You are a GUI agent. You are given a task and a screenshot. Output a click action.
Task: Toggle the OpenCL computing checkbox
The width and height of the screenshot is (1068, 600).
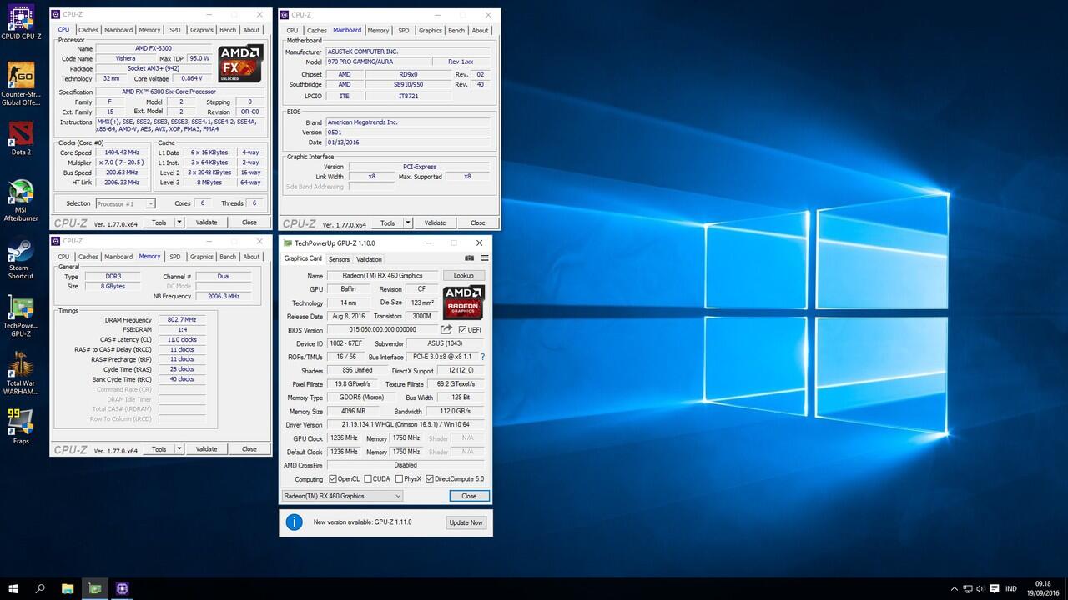pos(333,479)
